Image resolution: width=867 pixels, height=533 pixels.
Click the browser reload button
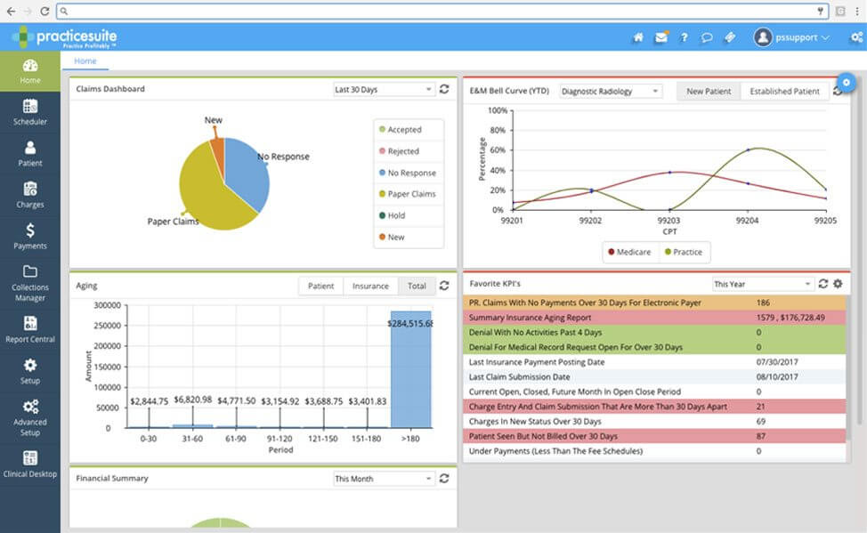(45, 11)
